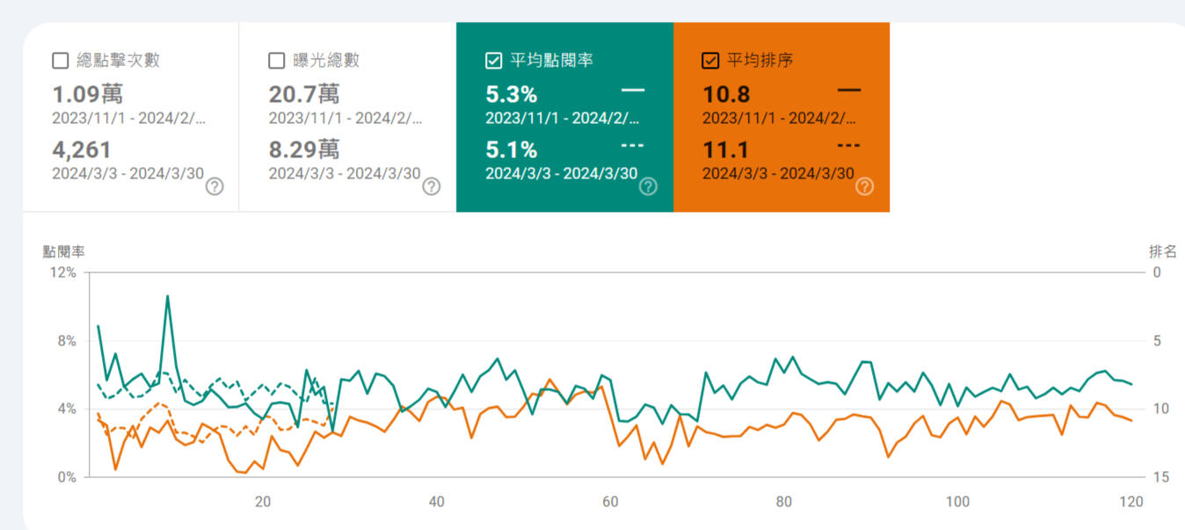Enable the 總點擊次數 checkbox
This screenshot has width=1185, height=530.
(61, 61)
